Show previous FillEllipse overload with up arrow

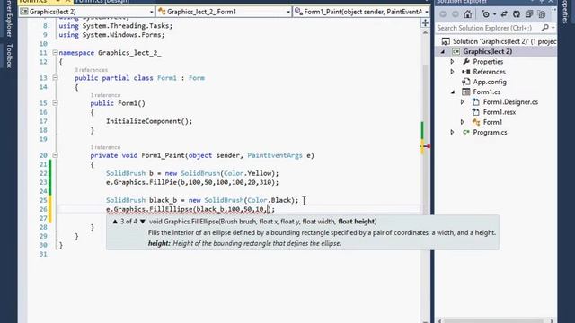[115, 222]
